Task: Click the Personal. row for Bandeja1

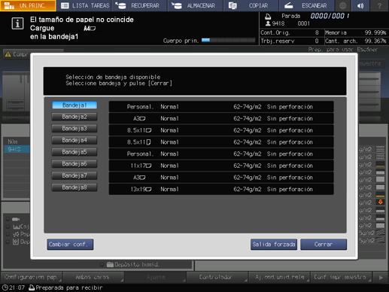Action: [221, 107]
